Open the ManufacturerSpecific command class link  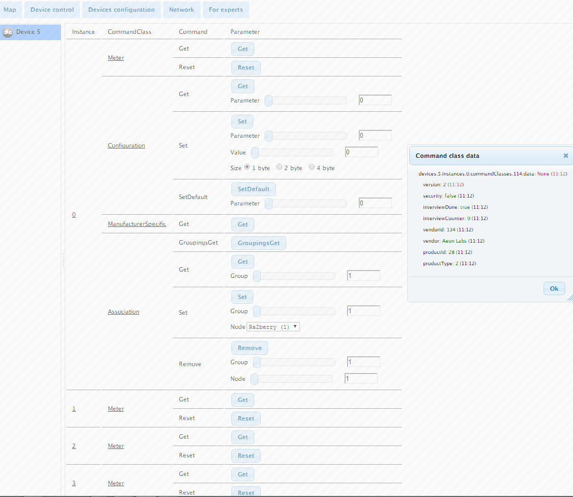pos(137,224)
